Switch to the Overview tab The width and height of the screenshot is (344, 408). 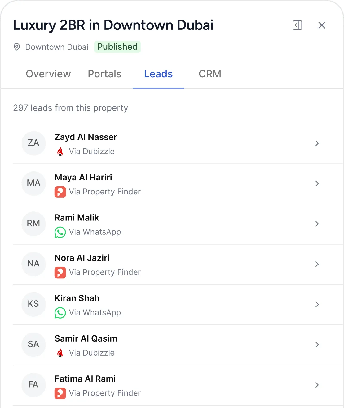coord(48,74)
